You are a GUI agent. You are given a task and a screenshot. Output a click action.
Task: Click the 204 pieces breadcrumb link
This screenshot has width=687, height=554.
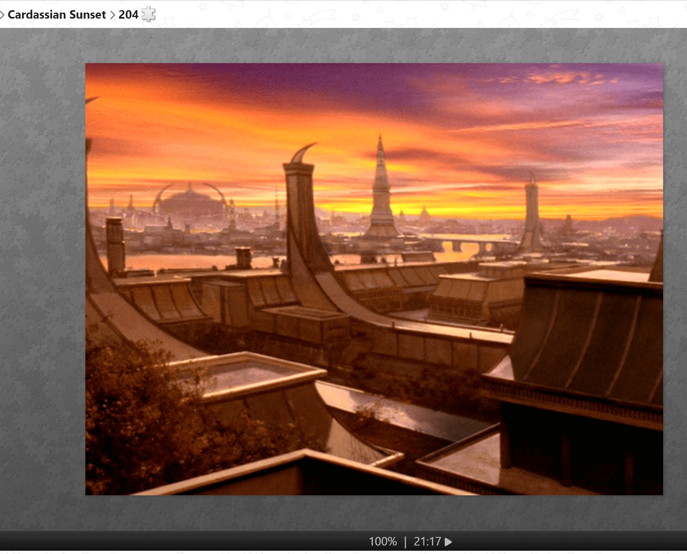point(128,15)
